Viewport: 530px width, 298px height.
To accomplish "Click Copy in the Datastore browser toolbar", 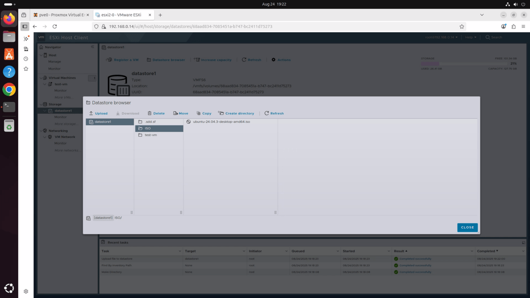I will coord(204,113).
